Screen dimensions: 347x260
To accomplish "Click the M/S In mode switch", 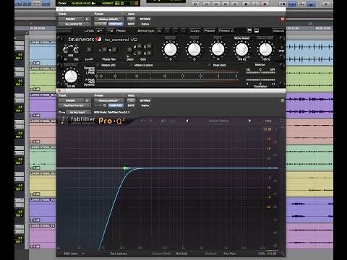I will point(65,50).
